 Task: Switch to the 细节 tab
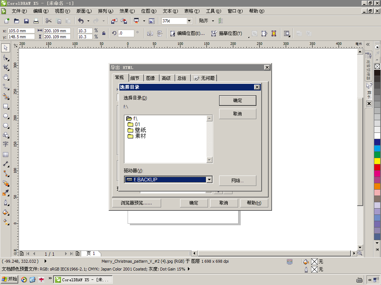(x=135, y=78)
